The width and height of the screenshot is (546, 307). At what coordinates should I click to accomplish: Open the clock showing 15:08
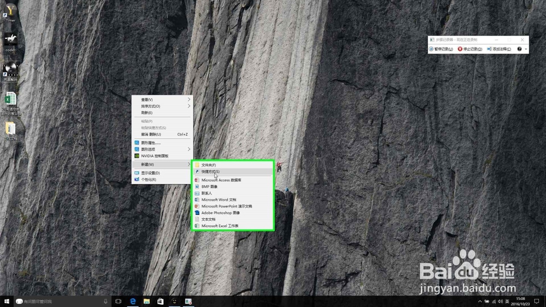point(520,301)
